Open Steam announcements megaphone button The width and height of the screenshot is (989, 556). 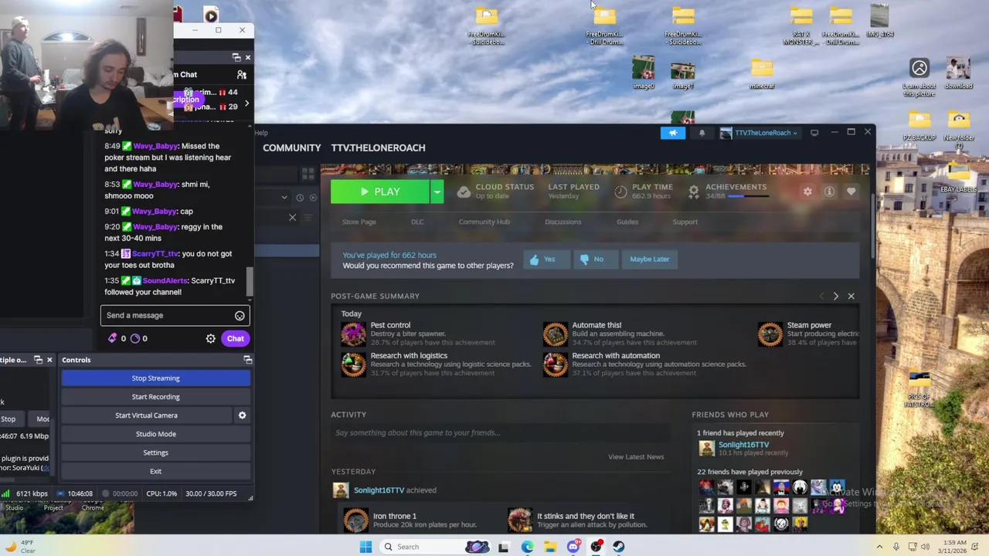coord(672,133)
